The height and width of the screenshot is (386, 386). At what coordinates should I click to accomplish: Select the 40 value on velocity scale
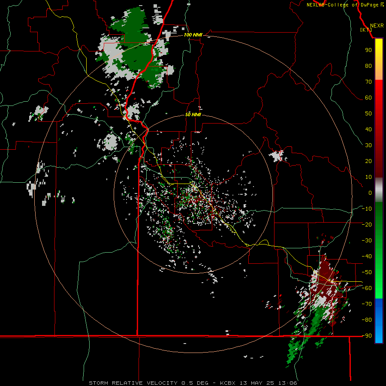[x=368, y=129]
